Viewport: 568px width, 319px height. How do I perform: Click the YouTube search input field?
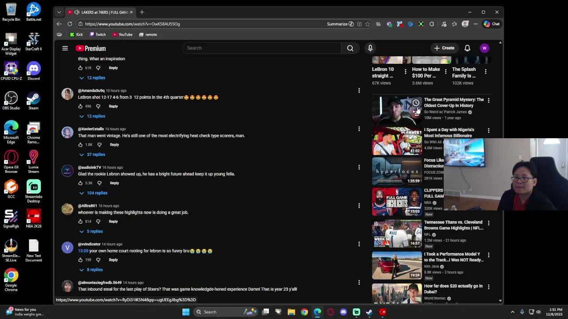(262, 48)
